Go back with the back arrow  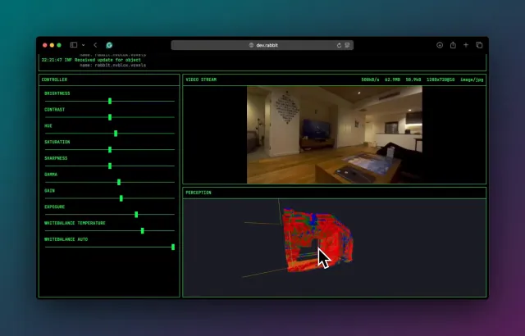pos(95,45)
